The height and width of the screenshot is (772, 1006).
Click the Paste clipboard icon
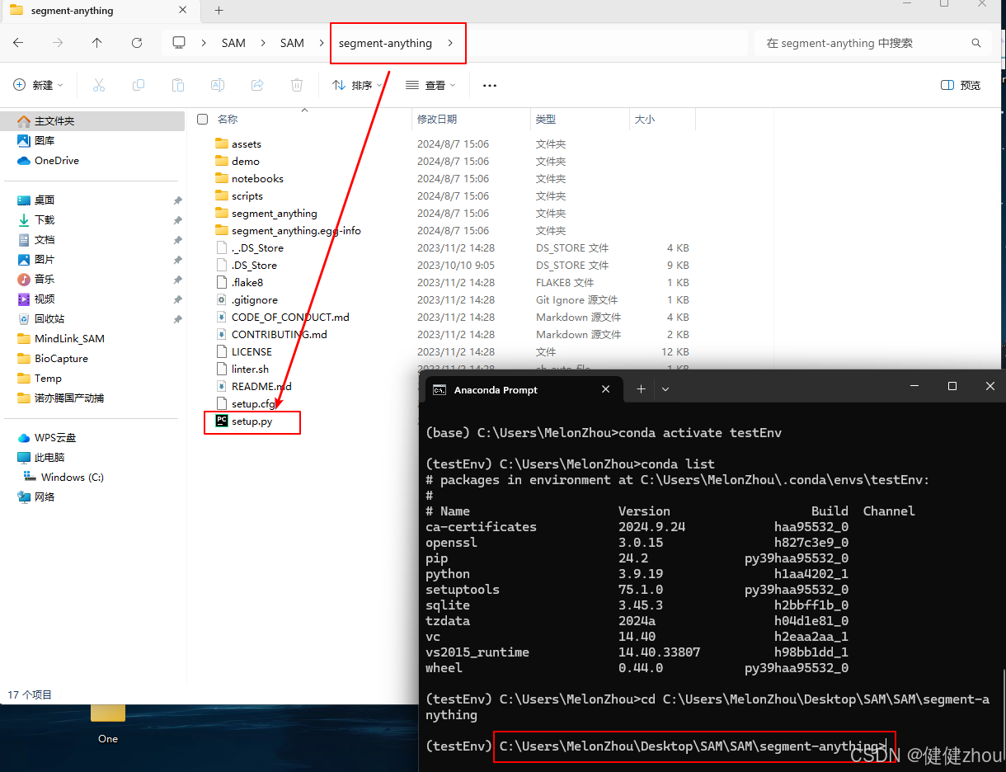click(178, 85)
